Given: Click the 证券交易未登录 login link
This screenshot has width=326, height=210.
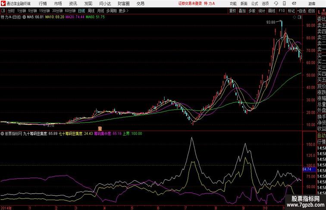Looking at the screenshot, I should pos(190,3).
